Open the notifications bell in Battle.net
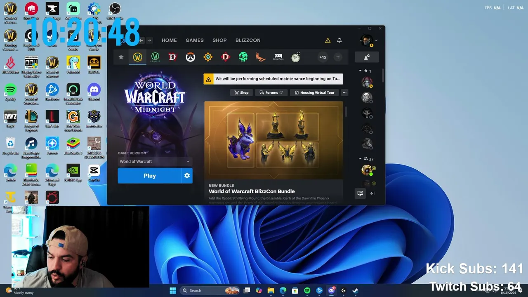Viewport: 528px width, 297px height. tap(339, 40)
